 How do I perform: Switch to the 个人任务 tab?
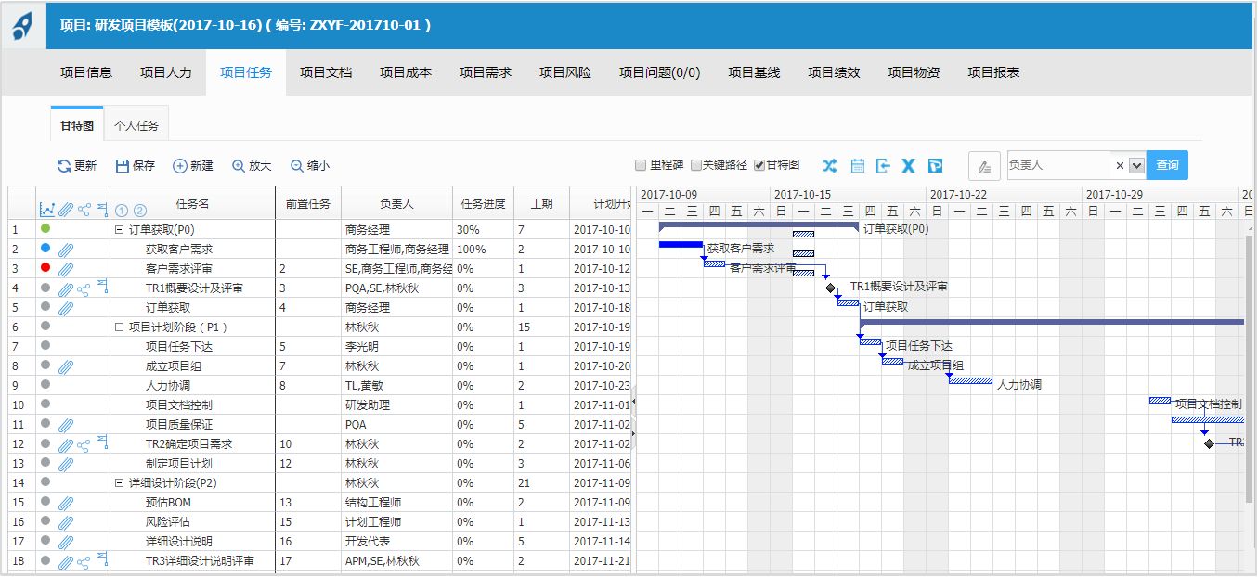(136, 125)
